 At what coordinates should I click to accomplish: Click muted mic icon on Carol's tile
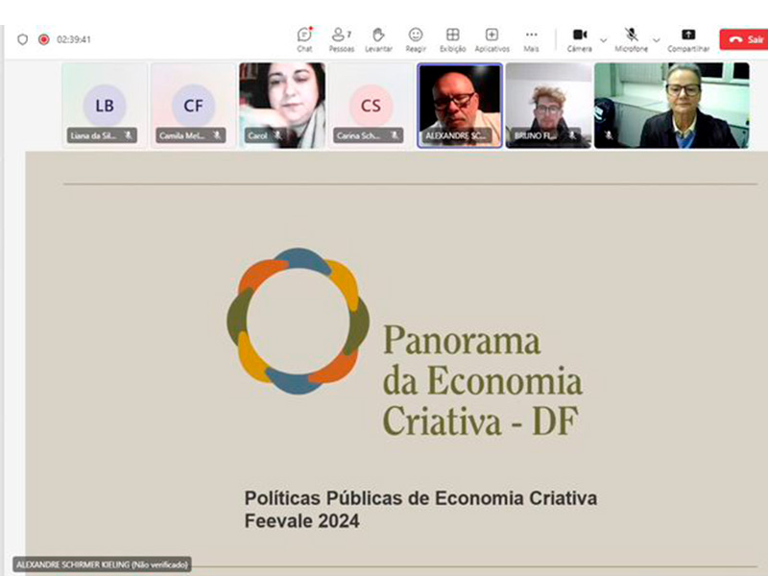point(277,135)
